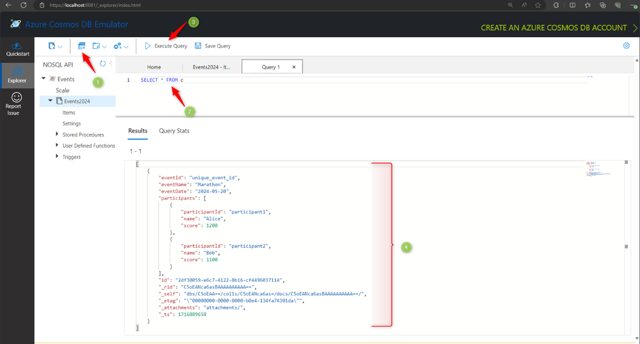Click the results minimap preview
This screenshot has height=344, width=640.
(598, 169)
